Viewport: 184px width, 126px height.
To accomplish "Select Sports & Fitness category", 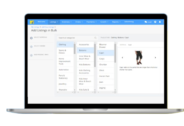I will pos(65,52).
